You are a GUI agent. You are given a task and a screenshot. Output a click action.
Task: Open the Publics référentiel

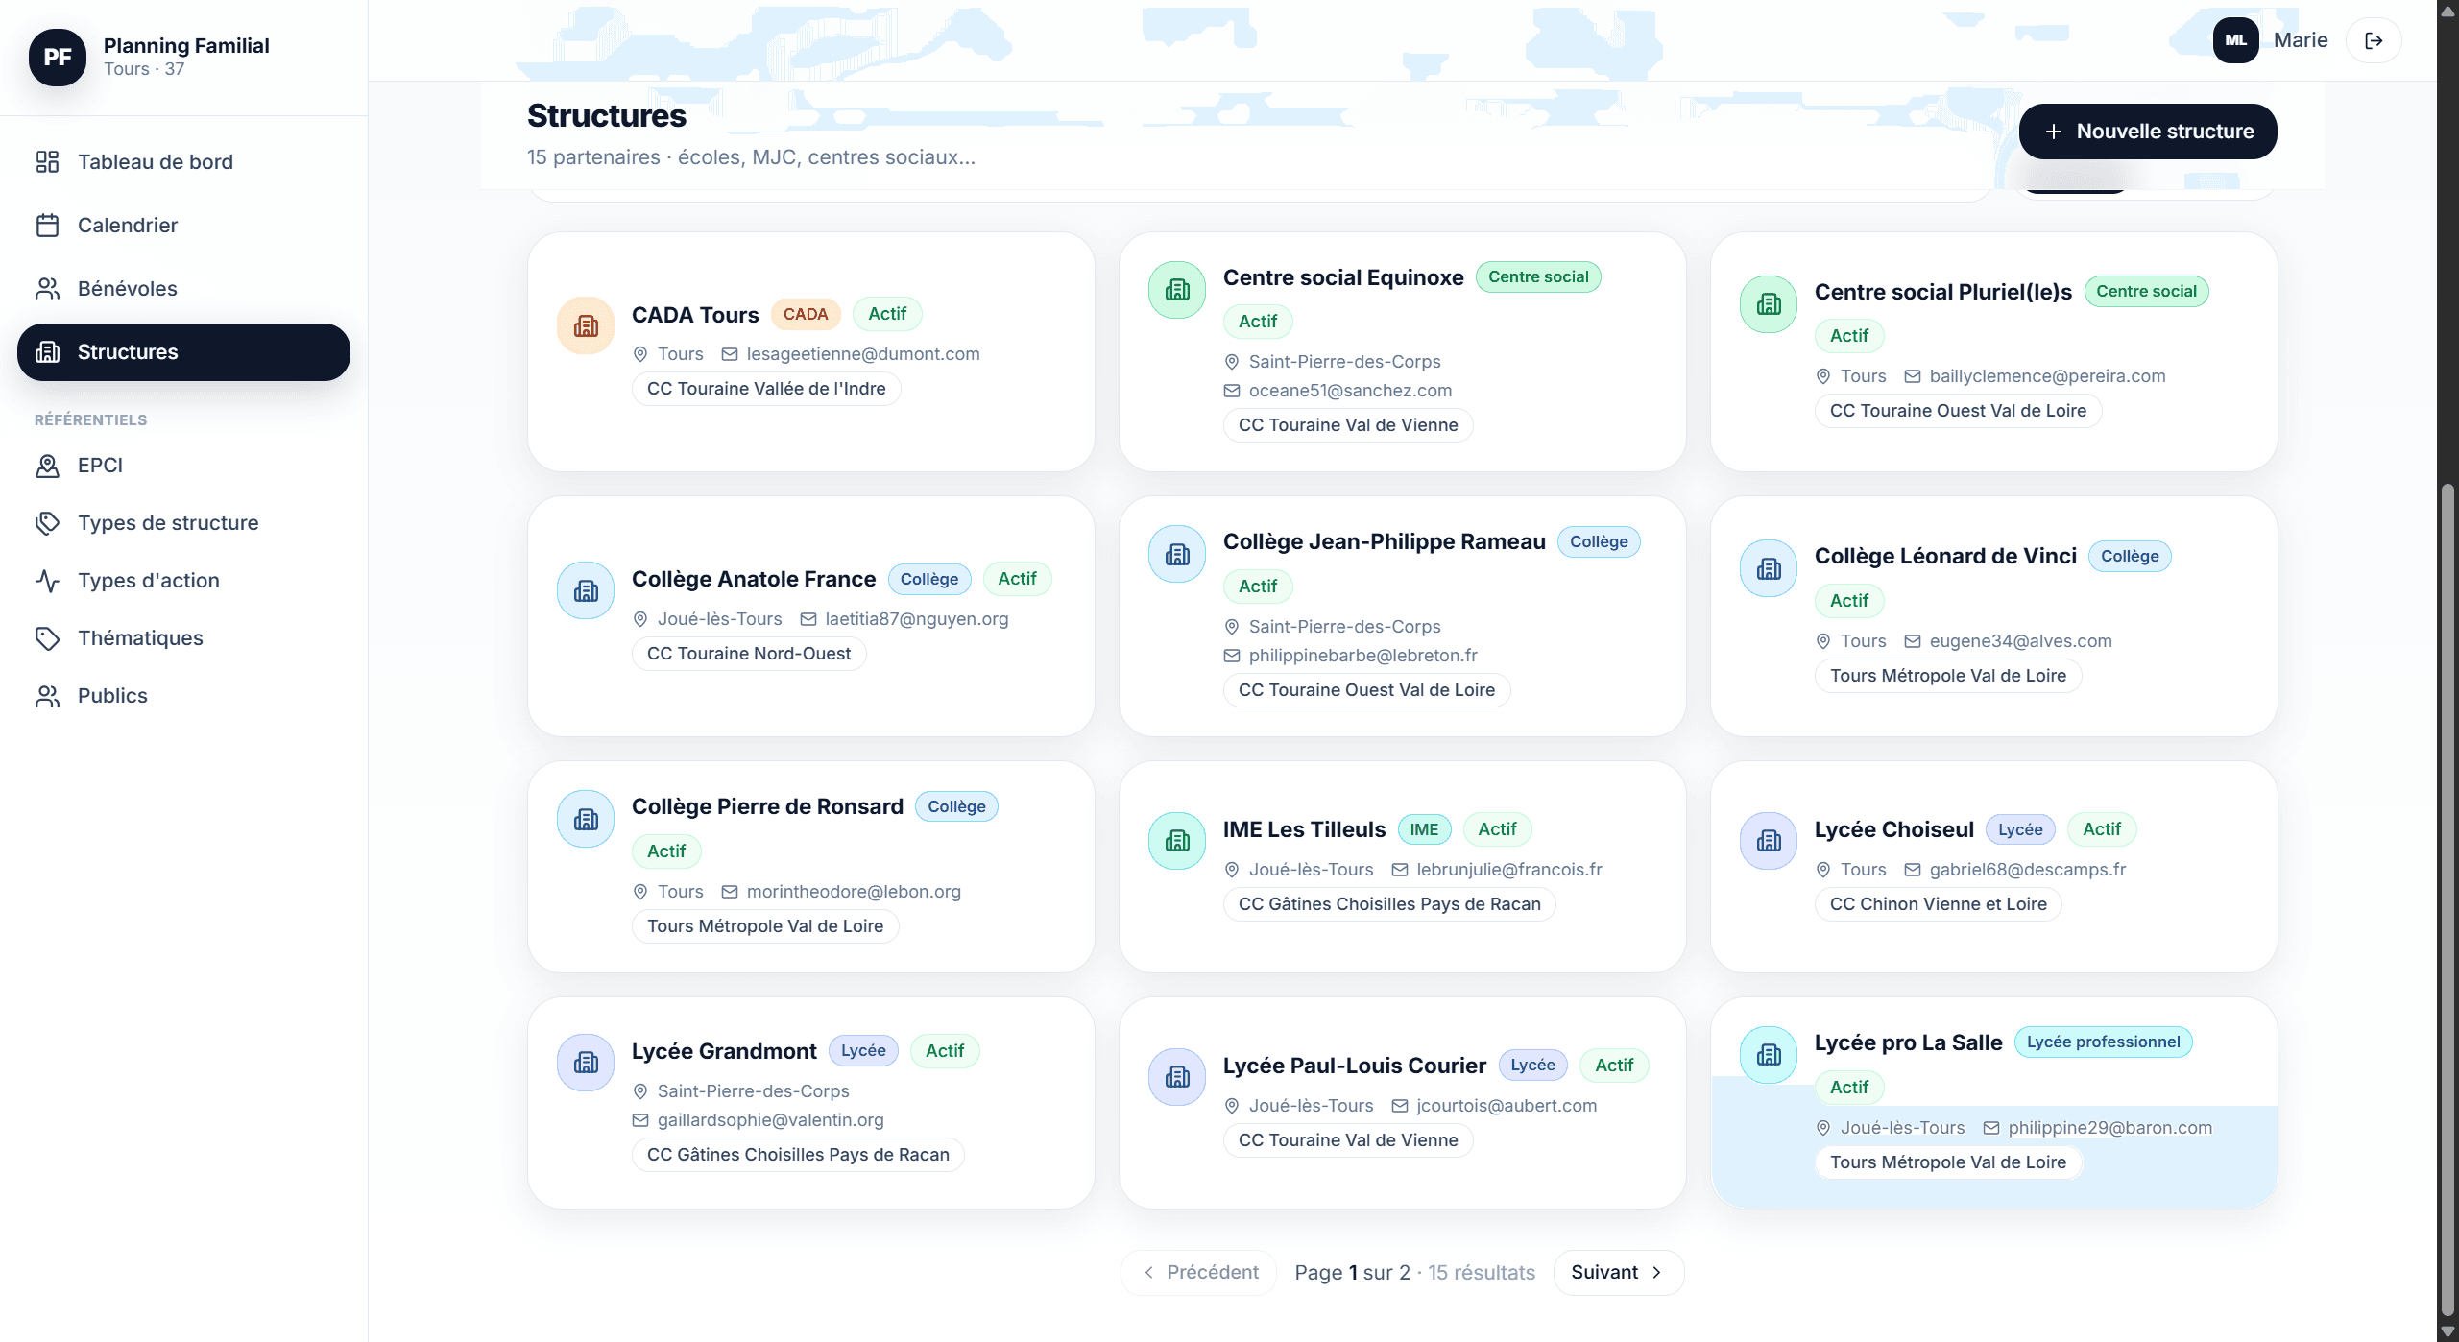coord(183,696)
